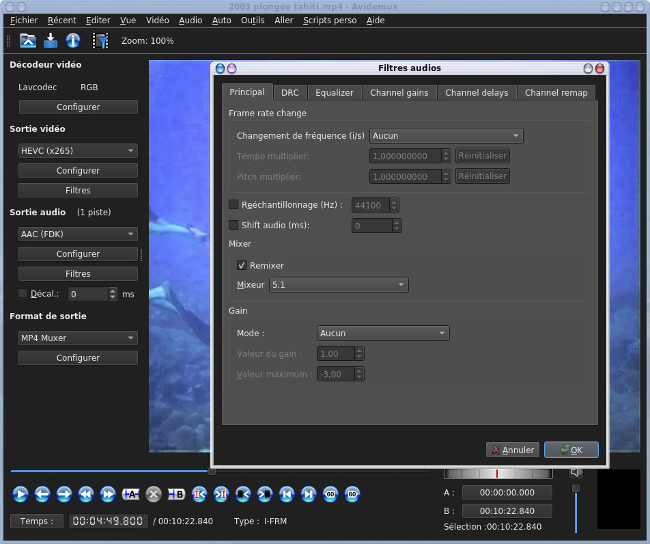This screenshot has height=544, width=650.
Task: Set selection marker B
Action: click(176, 493)
